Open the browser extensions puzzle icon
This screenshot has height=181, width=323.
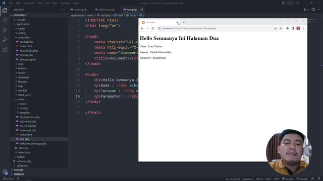(287, 28)
